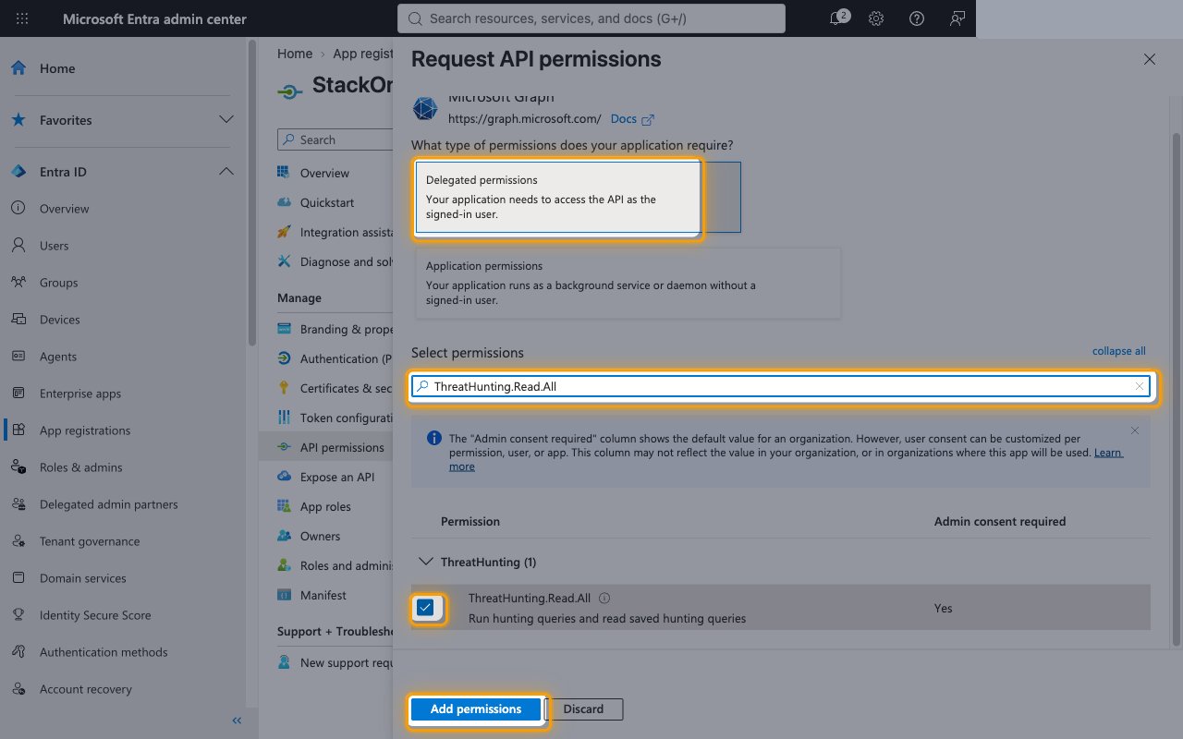Open Agents in the sidebar
The height and width of the screenshot is (739, 1183).
57,357
